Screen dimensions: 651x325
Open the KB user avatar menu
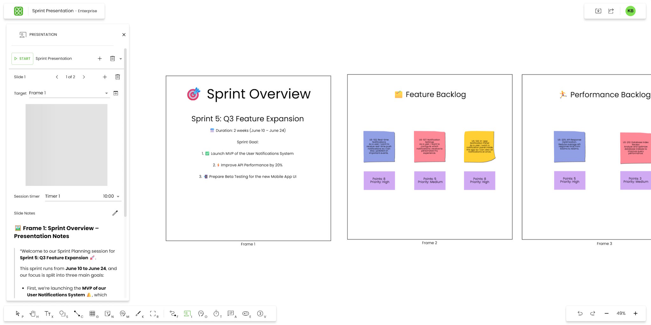(x=630, y=11)
